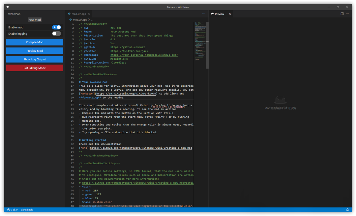The width and height of the screenshot is (356, 216).
Task: Switch to the mod.wh.cpp editor tab
Action: [78, 14]
